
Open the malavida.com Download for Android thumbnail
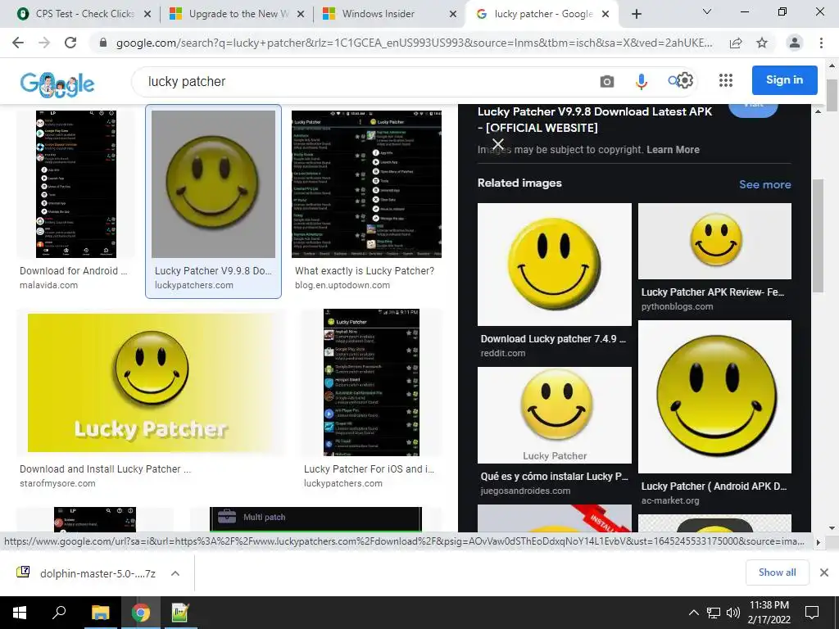coord(76,184)
